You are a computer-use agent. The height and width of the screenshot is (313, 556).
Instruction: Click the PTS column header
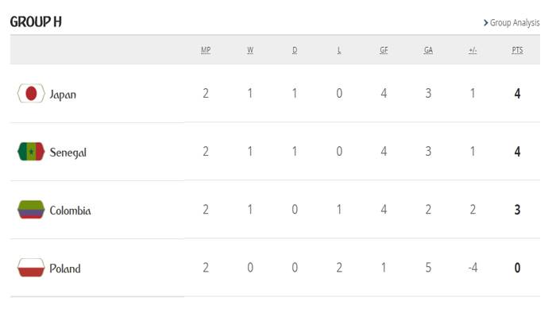517,50
